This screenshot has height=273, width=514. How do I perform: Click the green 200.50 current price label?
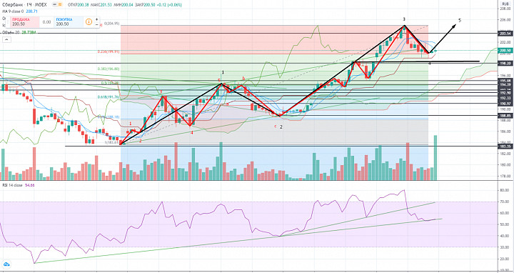pos(505,50)
